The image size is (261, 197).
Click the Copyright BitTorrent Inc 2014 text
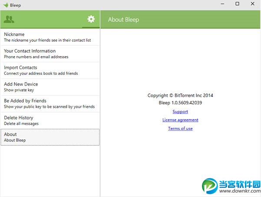pyautogui.click(x=180, y=95)
